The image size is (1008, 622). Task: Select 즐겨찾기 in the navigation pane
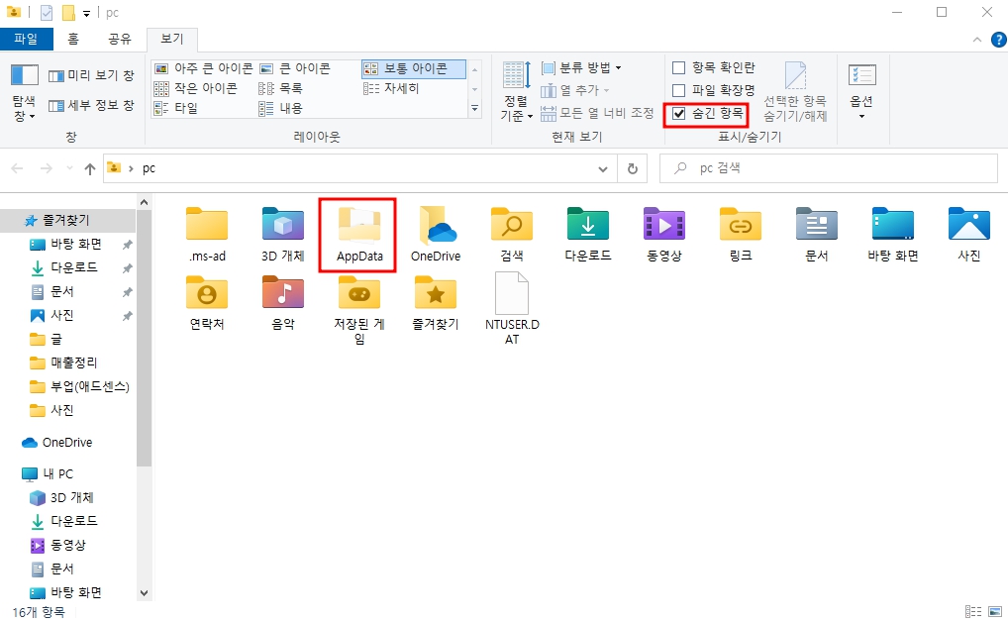(x=67, y=220)
